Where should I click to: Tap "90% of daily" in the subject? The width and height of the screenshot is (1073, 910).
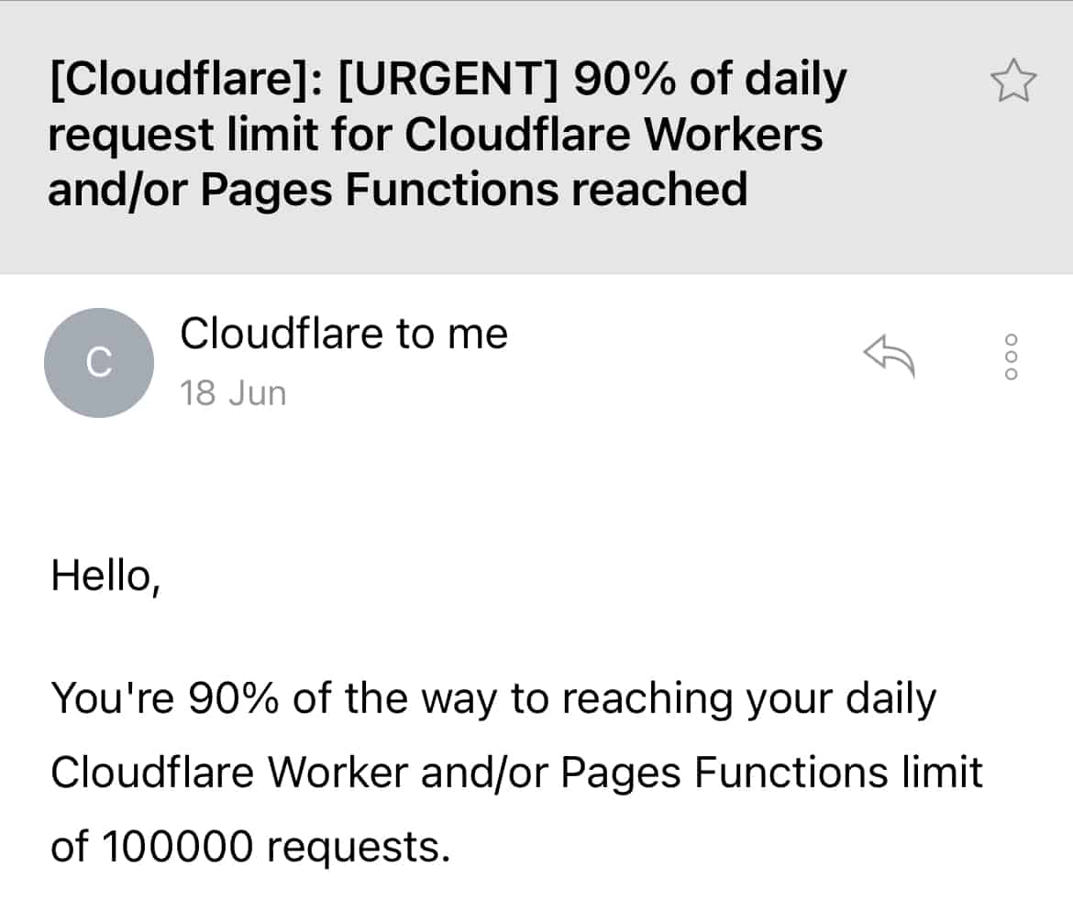[x=710, y=82]
